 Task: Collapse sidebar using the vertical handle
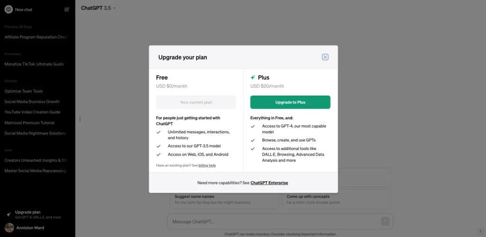point(80,119)
